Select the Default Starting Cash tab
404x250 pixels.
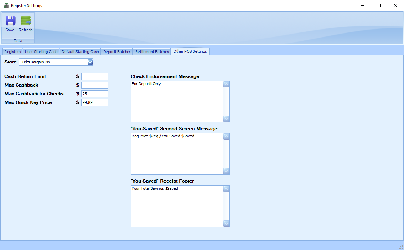(x=80, y=52)
